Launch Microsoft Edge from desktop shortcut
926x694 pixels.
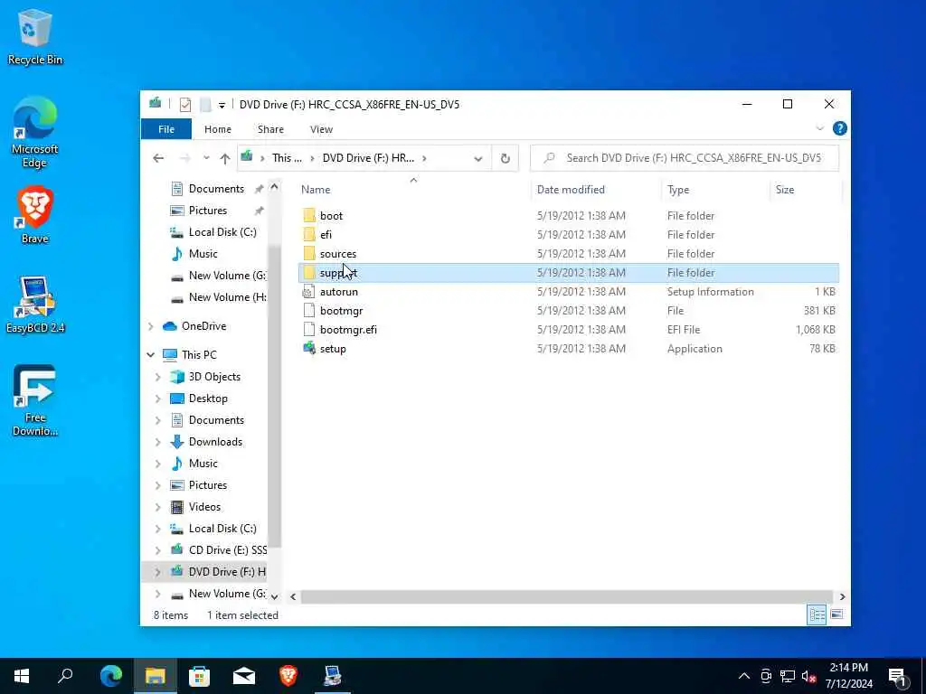[35, 132]
